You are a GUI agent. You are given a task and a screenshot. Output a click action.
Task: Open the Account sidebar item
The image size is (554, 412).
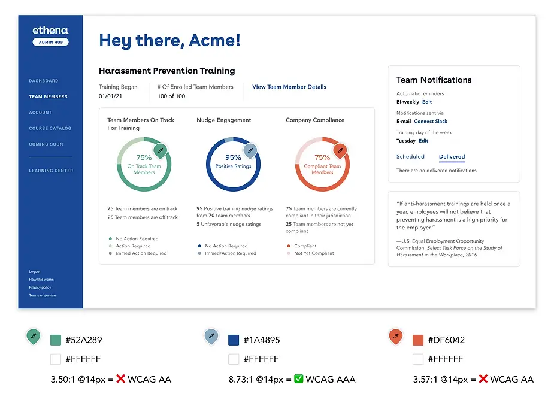[40, 113]
